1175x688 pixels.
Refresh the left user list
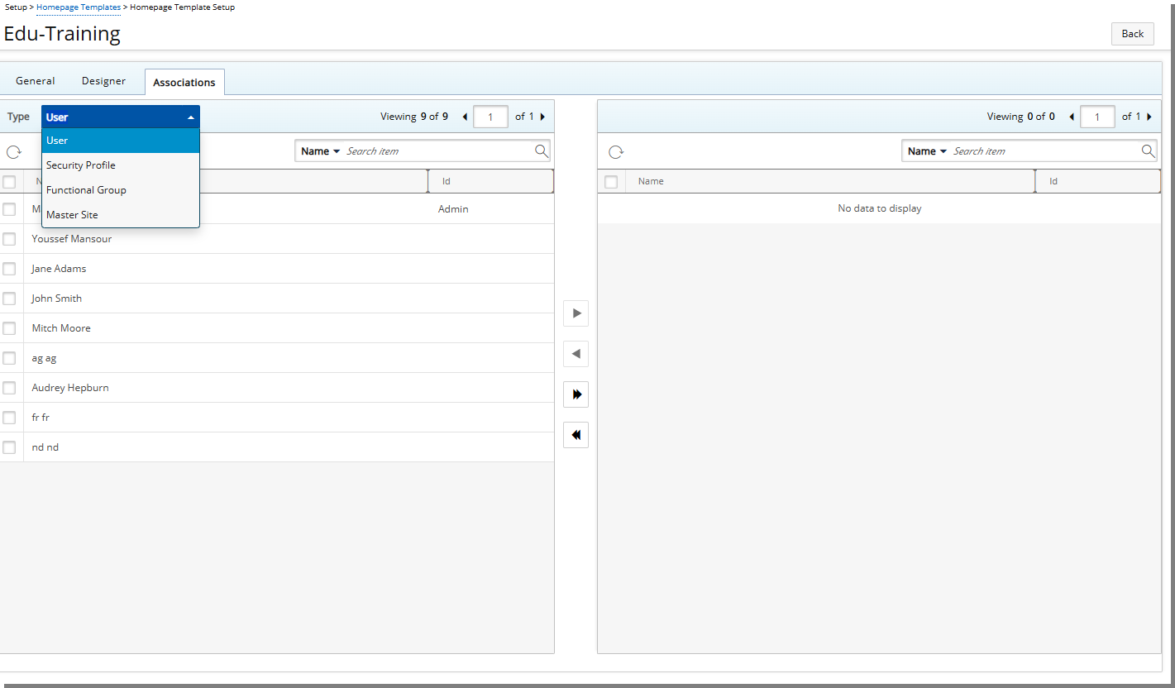point(13,150)
